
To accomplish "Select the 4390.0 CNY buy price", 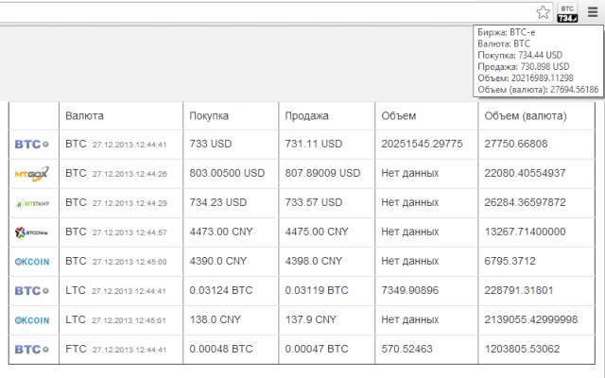I will tap(217, 261).
